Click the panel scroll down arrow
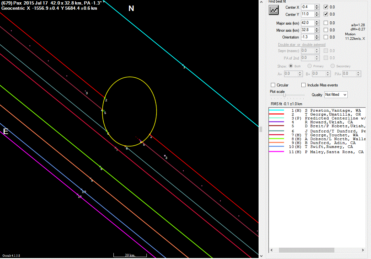 261,256
